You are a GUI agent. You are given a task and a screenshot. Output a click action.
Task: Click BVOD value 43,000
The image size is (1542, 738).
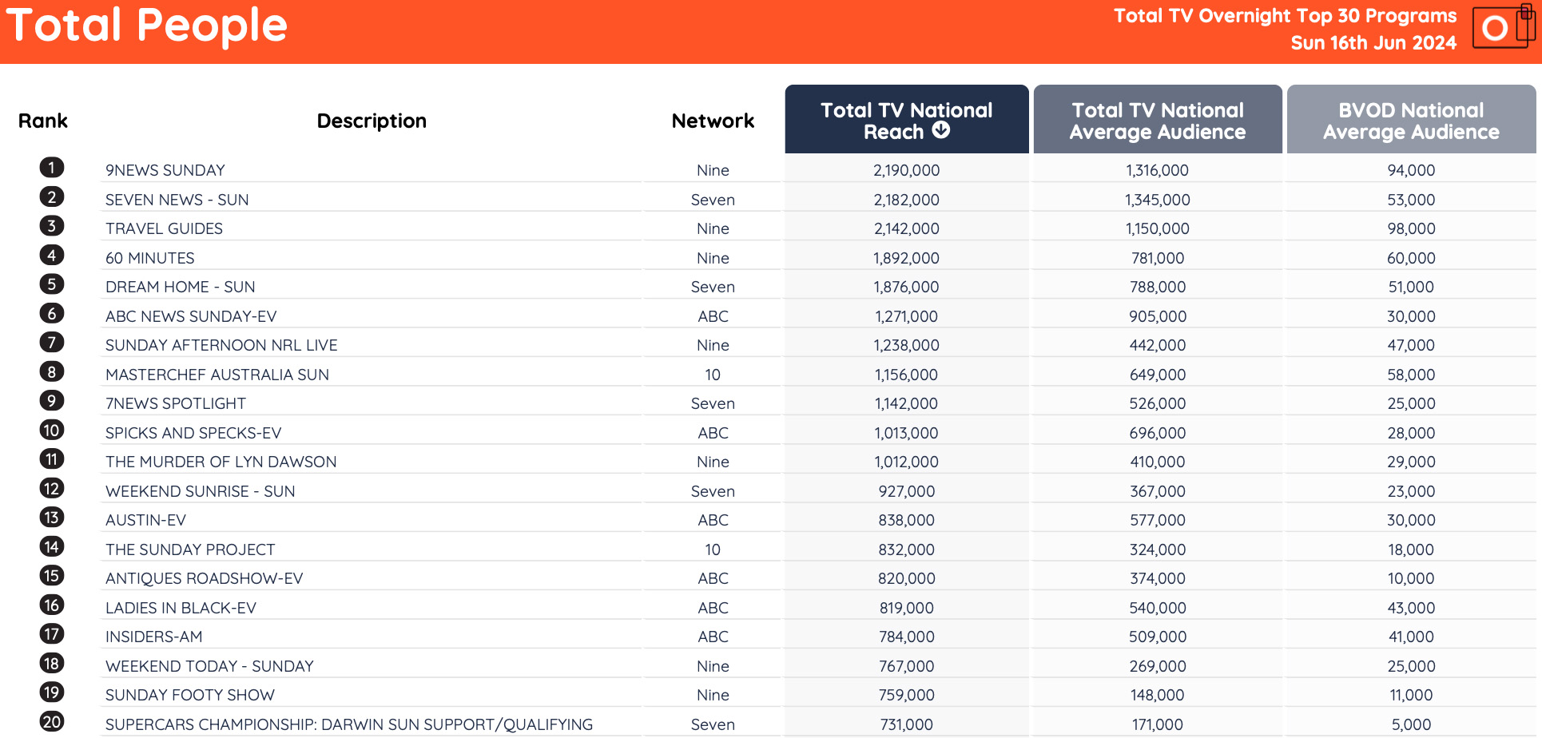click(x=1411, y=608)
